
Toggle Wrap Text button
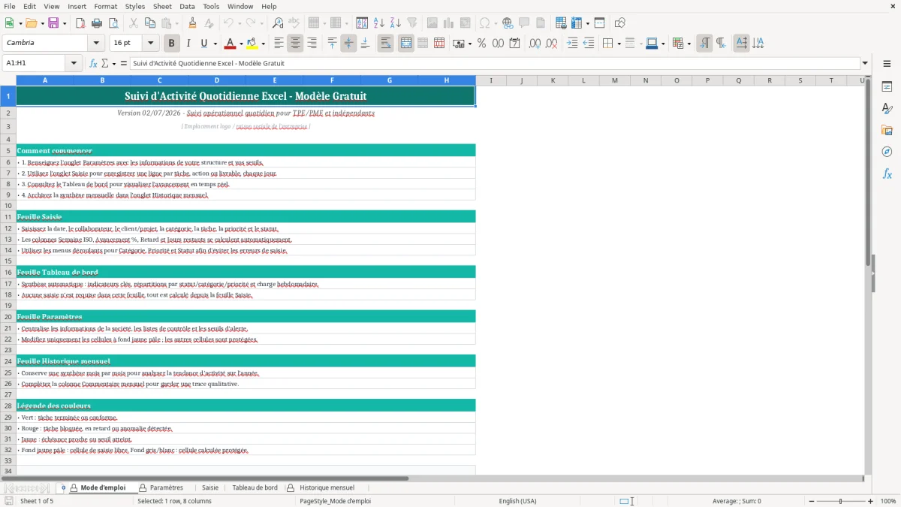385,44
